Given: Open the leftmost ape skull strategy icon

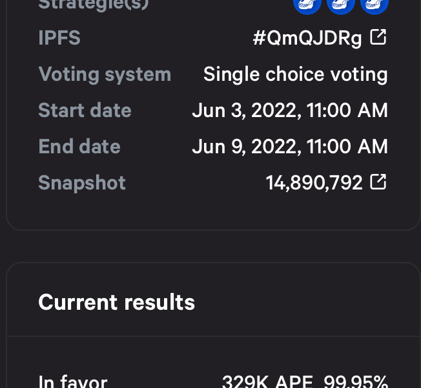Looking at the screenshot, I should tap(307, 5).
